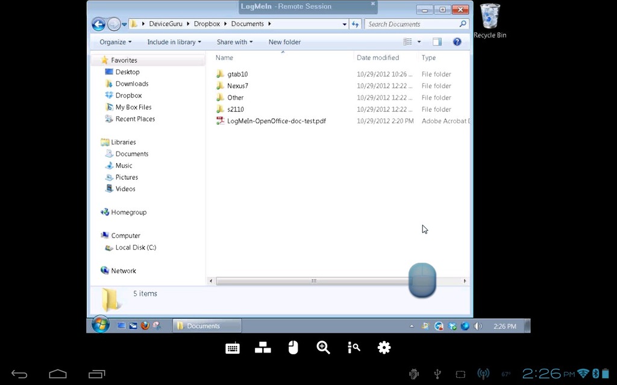The height and width of the screenshot is (385, 617).
Task: Click the Explorer Forward arrow button
Action: pos(113,24)
